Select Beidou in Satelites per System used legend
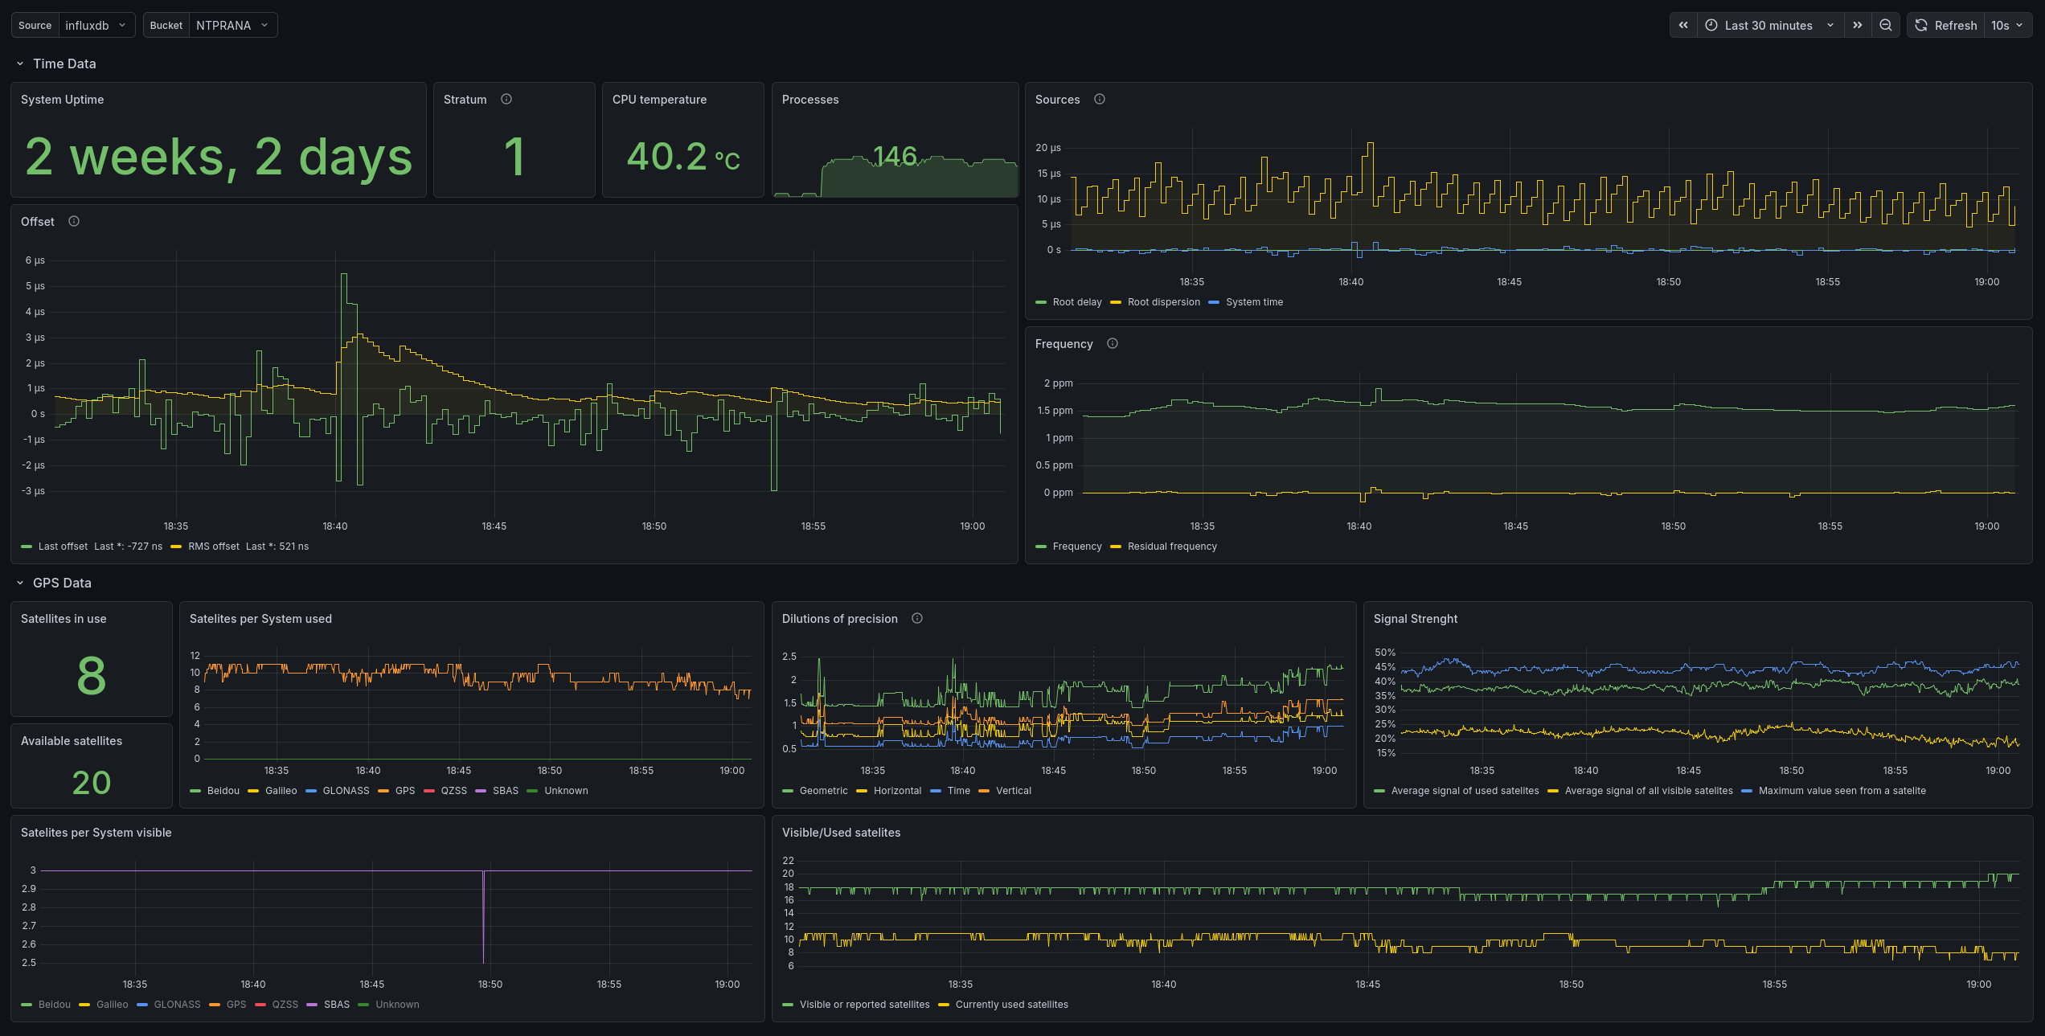This screenshot has height=1036, width=2045. click(x=223, y=791)
